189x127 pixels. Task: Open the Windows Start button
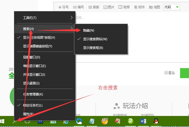(x=2, y=121)
